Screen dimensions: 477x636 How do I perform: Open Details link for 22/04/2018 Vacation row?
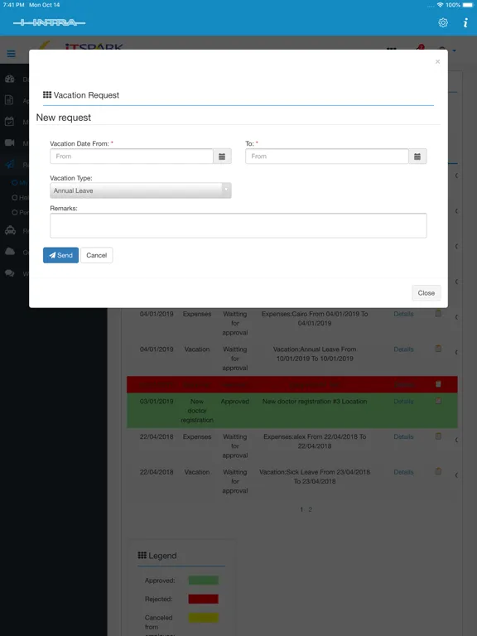click(x=403, y=472)
